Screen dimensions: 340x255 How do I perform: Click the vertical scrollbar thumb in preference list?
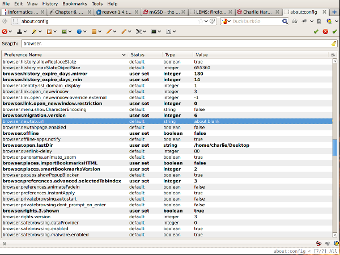coord(334,147)
